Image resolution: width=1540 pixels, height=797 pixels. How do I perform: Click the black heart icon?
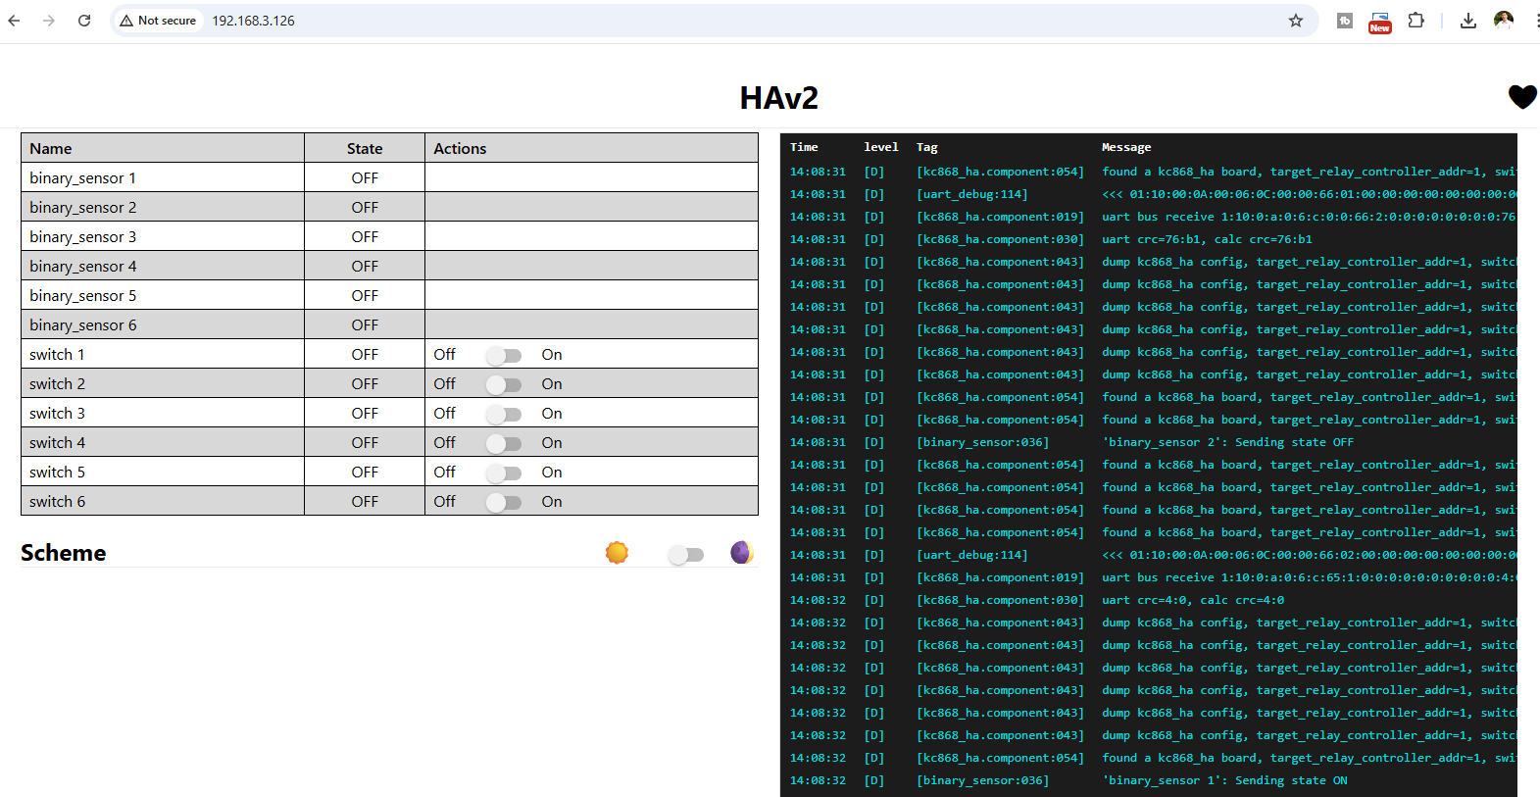tap(1521, 96)
